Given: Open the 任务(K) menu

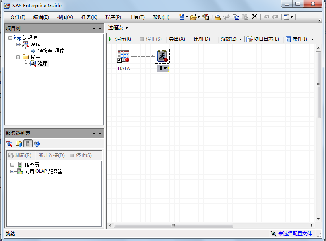Looking at the screenshot, I should (x=89, y=17).
